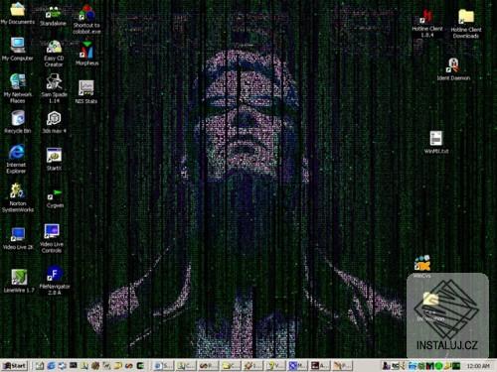The height and width of the screenshot is (372, 497).
Task: Open the My Documents desktop folder
Action: (18, 13)
